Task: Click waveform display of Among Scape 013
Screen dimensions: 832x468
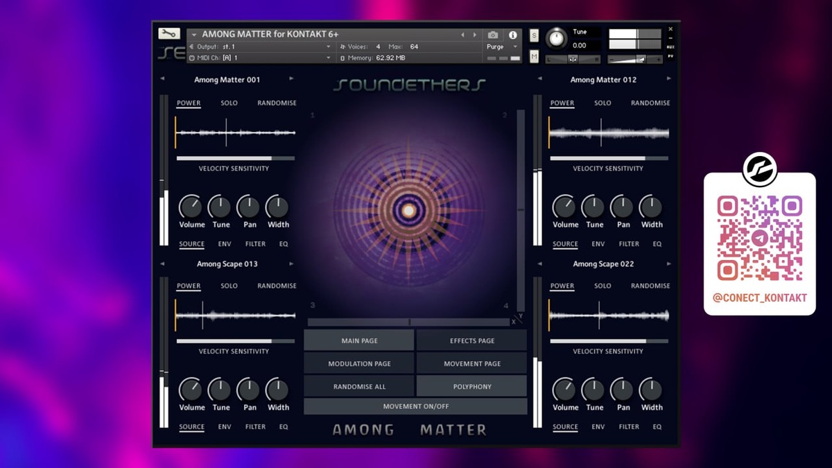Action: [x=236, y=315]
